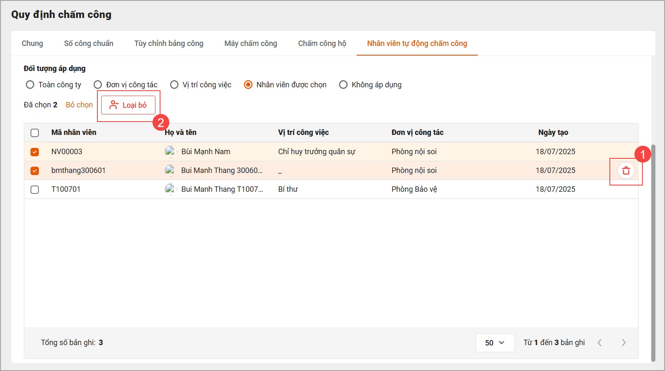Choose the Không áp dụng radio option
Viewport: 665px width, 371px height.
pyautogui.click(x=343, y=85)
